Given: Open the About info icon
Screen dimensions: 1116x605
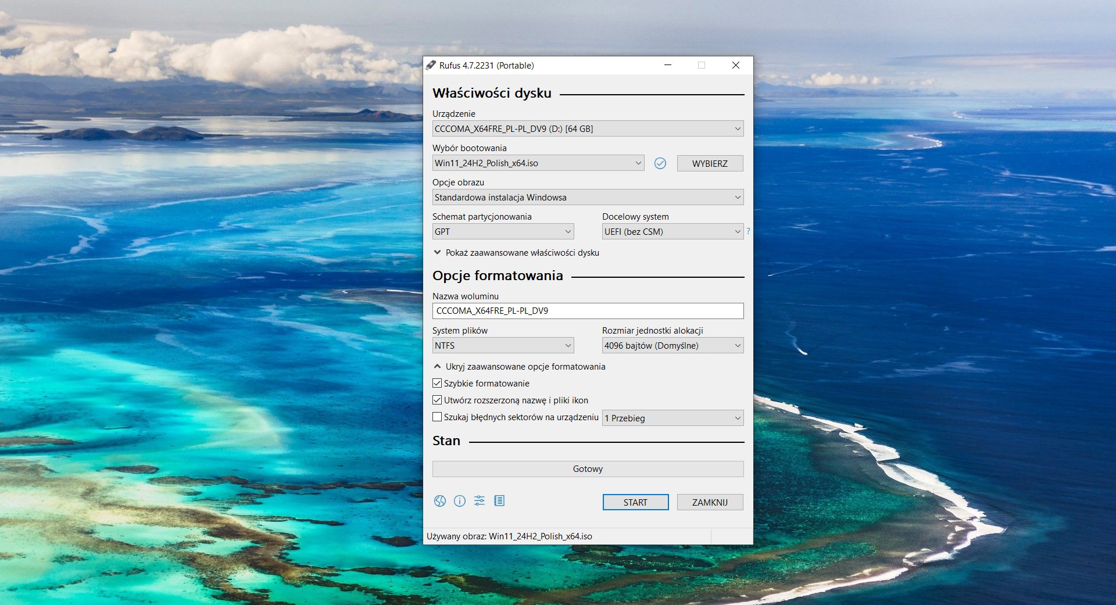Looking at the screenshot, I should tap(460, 501).
